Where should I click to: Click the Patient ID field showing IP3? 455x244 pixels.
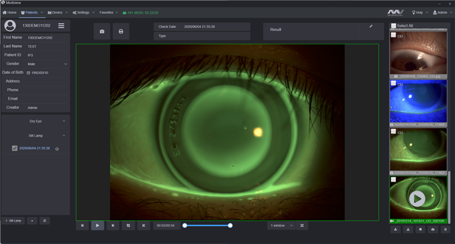(48, 55)
